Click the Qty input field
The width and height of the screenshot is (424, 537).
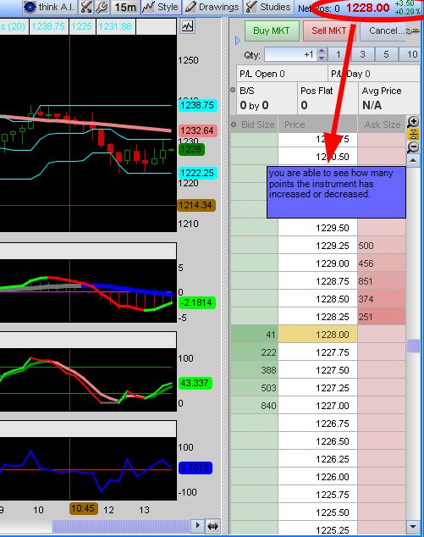pos(290,54)
